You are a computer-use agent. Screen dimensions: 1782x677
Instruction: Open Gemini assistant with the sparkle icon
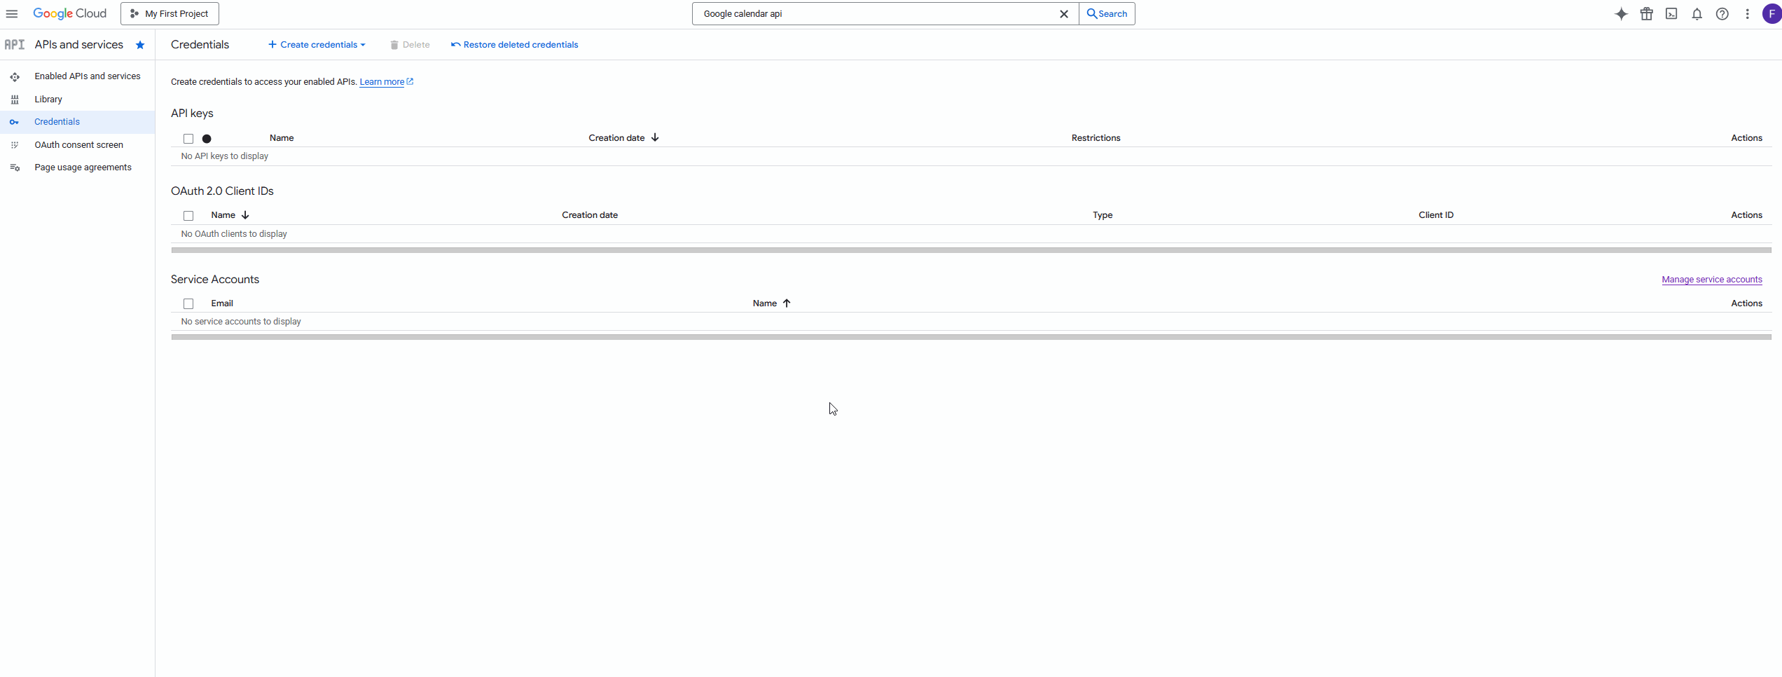1622,13
